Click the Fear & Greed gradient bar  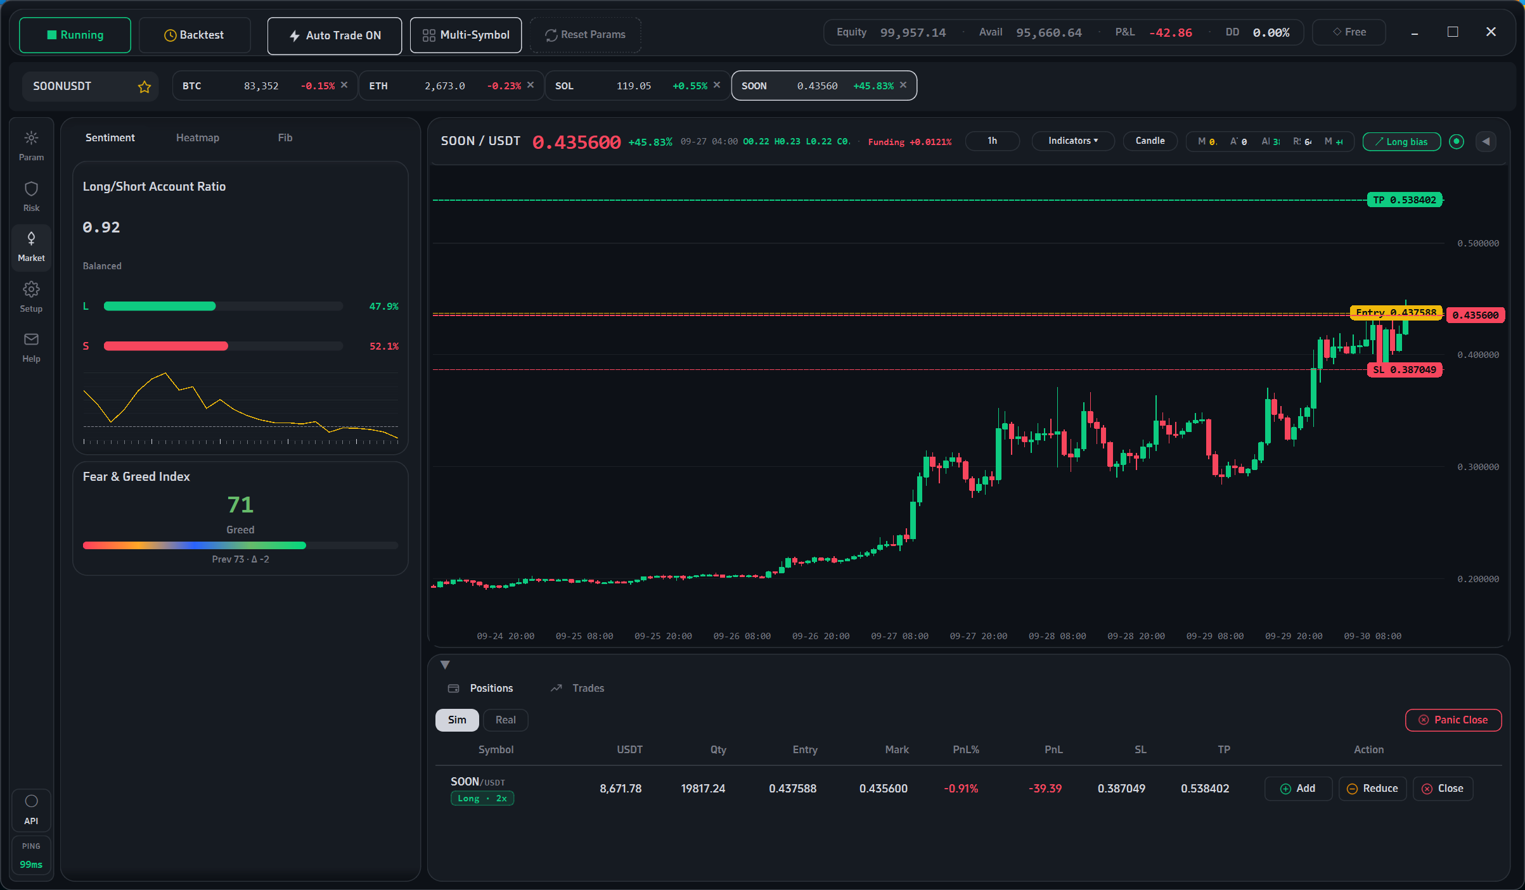coord(240,545)
